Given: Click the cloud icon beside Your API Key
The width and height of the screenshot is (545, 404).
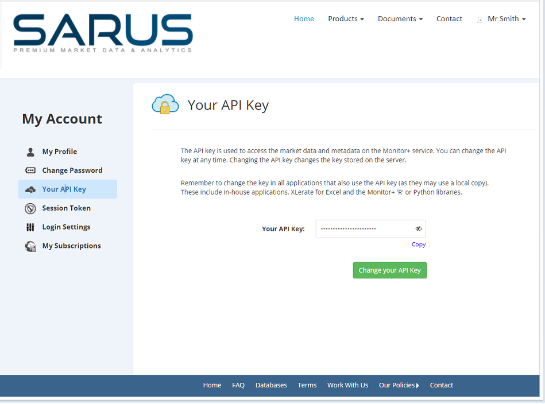Looking at the screenshot, I should coord(30,189).
